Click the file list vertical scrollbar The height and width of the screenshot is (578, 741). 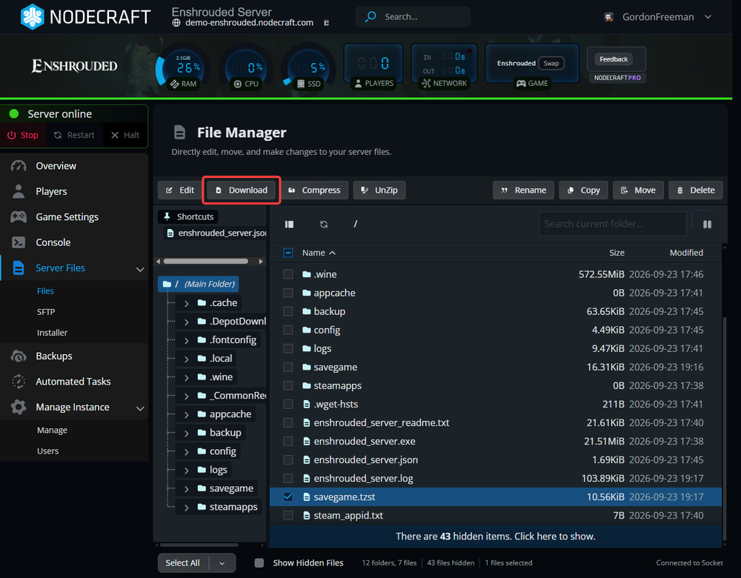[725, 430]
